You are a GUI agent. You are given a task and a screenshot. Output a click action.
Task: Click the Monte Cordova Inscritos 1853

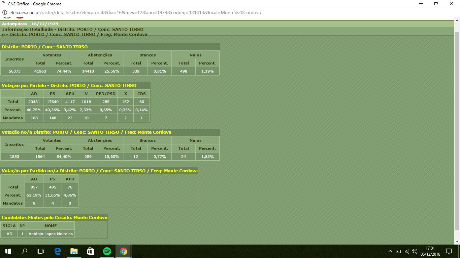(x=14, y=157)
